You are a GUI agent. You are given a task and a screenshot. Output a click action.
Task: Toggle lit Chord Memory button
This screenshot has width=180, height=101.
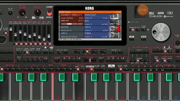[x=26, y=52]
